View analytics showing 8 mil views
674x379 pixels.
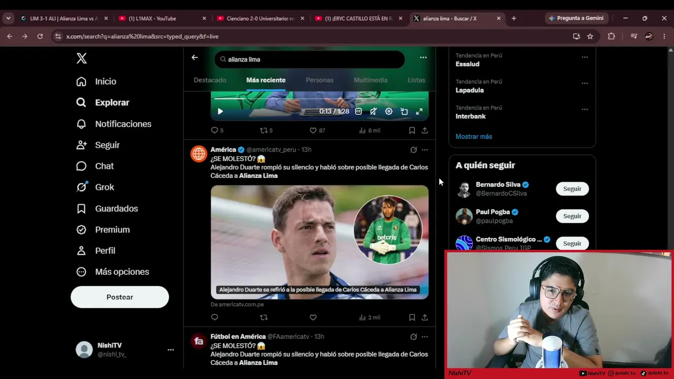[x=370, y=131]
